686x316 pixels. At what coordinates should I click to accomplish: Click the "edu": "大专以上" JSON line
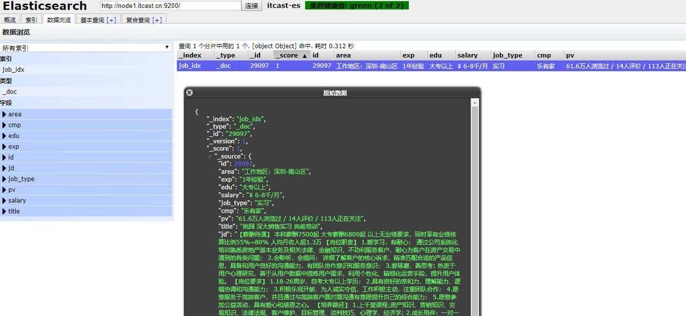coord(245,187)
